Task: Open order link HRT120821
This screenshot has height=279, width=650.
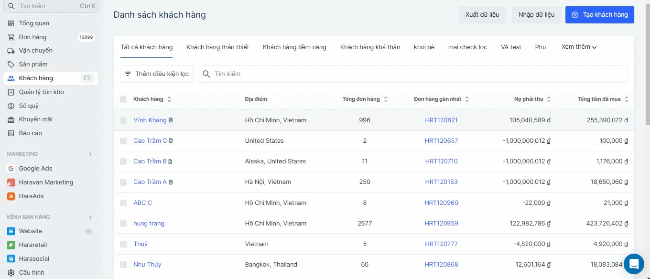Action: 441,120
